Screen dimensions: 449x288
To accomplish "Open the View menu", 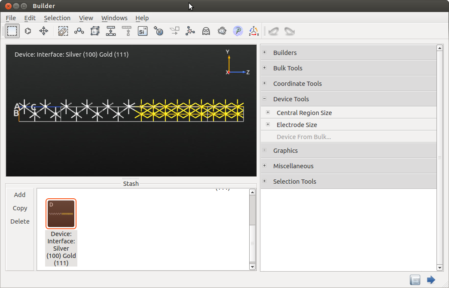I will (x=86, y=18).
